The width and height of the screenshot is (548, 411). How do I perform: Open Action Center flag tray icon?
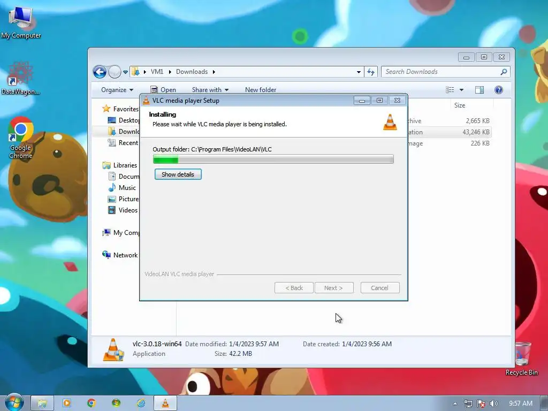click(481, 404)
